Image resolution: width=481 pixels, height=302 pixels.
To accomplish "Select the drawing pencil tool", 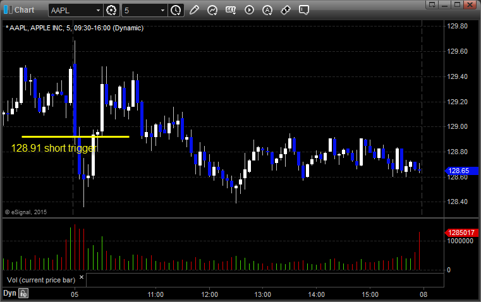I will coord(194,10).
